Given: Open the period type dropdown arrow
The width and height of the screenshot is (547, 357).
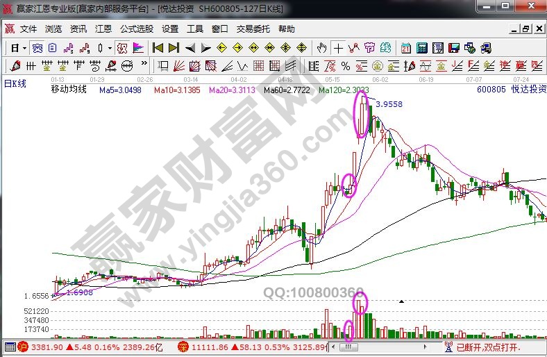Looking at the screenshot, I should pos(24,48).
